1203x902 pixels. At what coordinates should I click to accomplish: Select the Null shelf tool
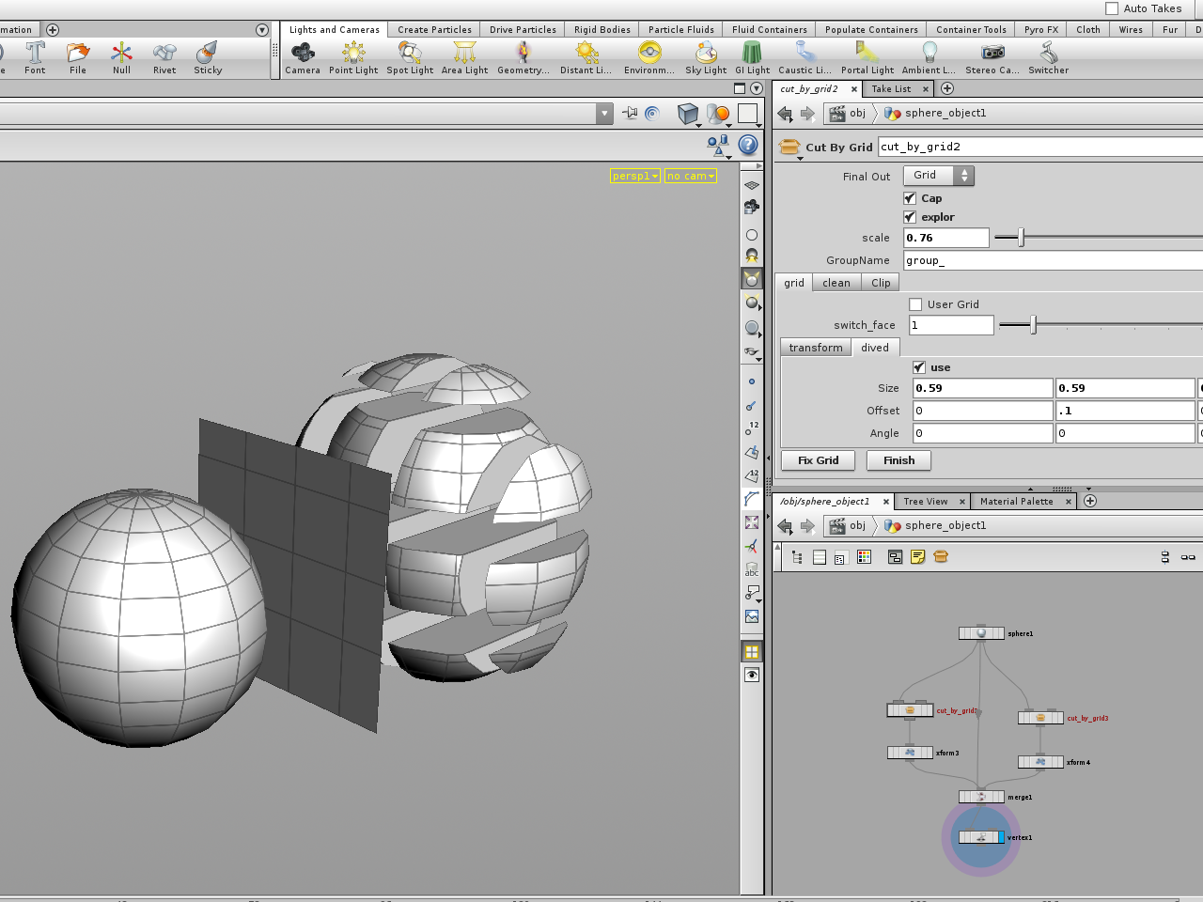[x=121, y=54]
